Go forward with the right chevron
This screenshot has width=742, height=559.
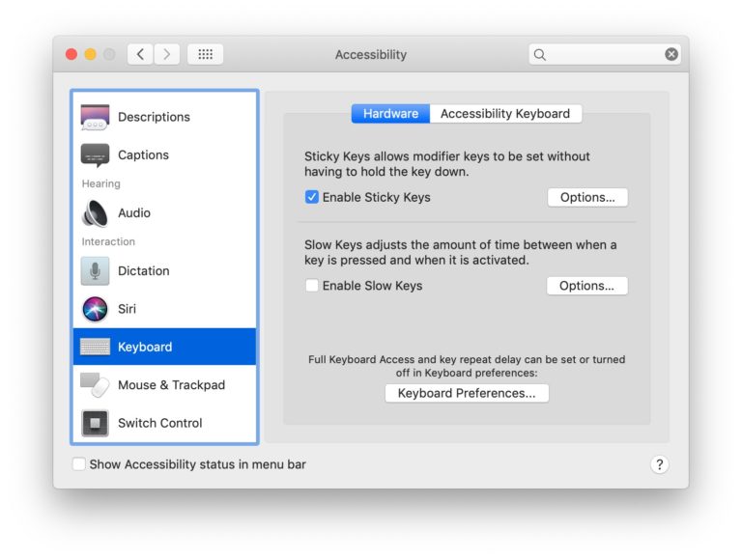[x=166, y=54]
